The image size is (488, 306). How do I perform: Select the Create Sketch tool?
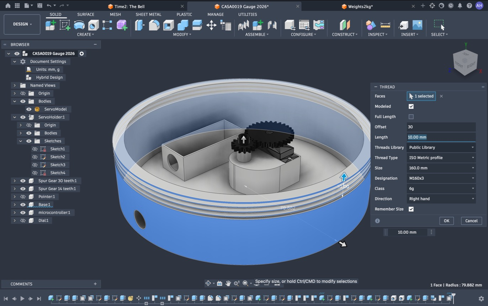65,25
